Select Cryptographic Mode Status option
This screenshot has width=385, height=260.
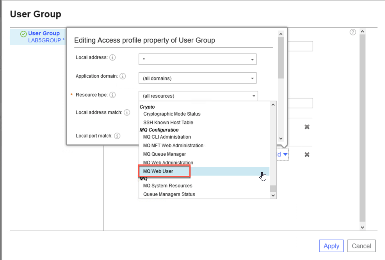pos(172,114)
